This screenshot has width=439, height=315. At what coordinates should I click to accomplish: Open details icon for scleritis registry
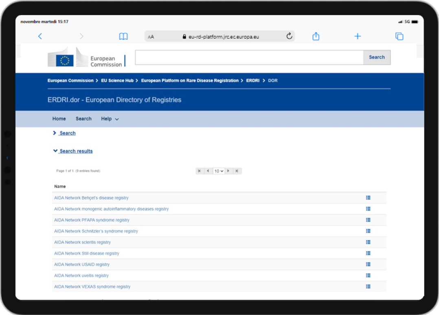[368, 242]
